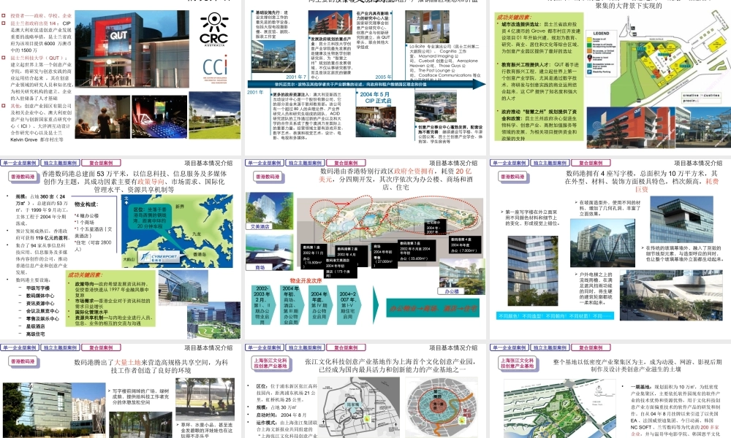
Task: Select the '物业开发次序' red heading
Action: pos(306,280)
